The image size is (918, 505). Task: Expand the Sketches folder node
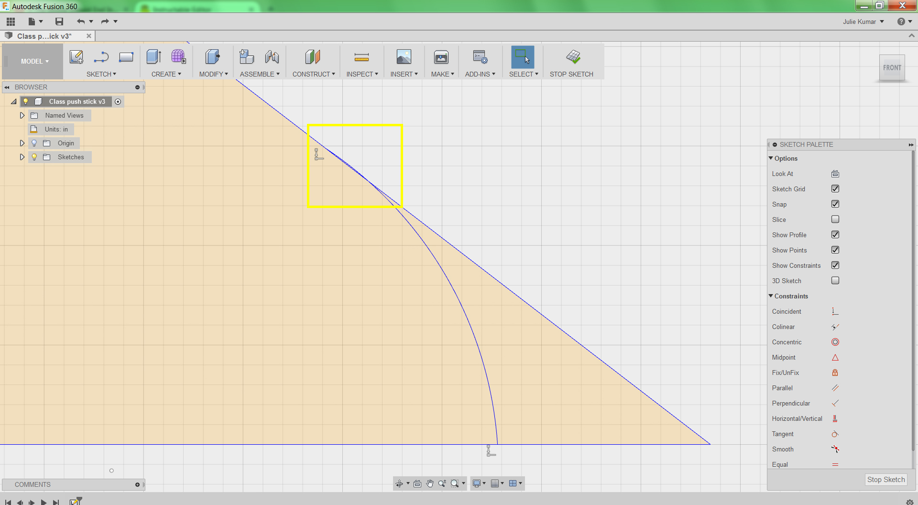coord(22,157)
